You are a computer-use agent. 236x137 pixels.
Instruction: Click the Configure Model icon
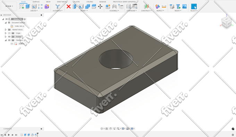click(x=128, y=7)
